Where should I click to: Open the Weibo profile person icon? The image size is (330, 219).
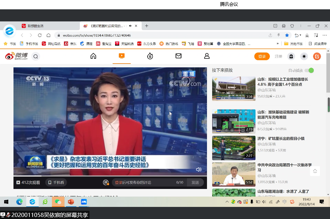pos(207,56)
